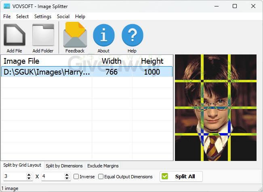Switch to Split by Grid Layout tab

(x=22, y=165)
